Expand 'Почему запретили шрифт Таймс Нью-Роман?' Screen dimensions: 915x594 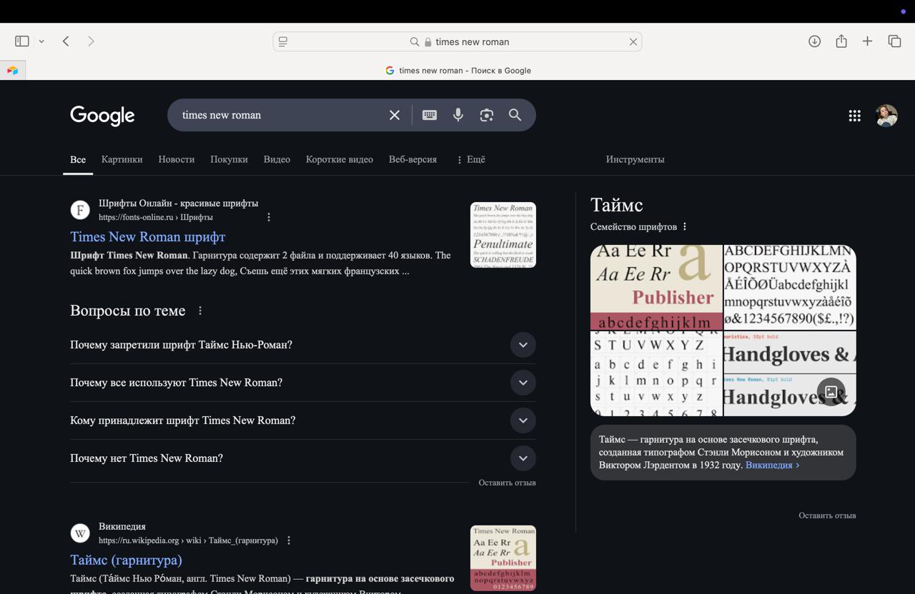(x=303, y=345)
